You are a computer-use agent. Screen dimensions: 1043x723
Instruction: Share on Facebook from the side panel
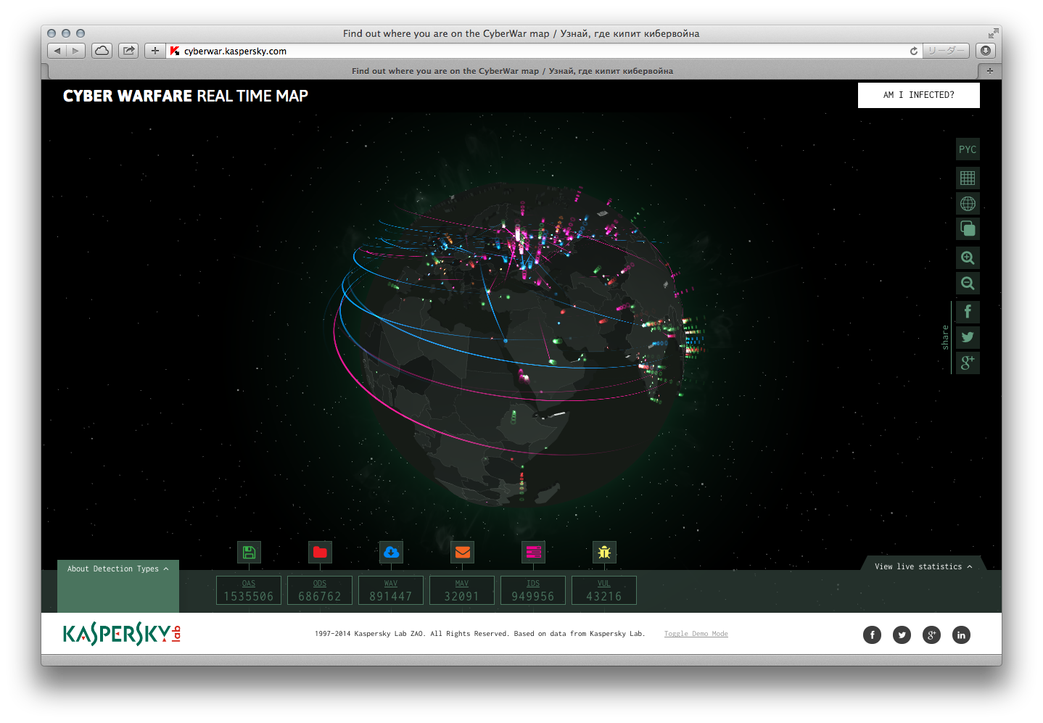[x=968, y=313]
